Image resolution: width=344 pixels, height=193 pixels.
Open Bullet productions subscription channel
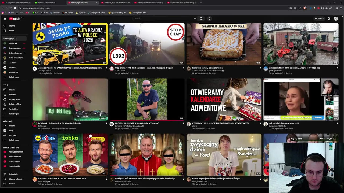coord(14,58)
